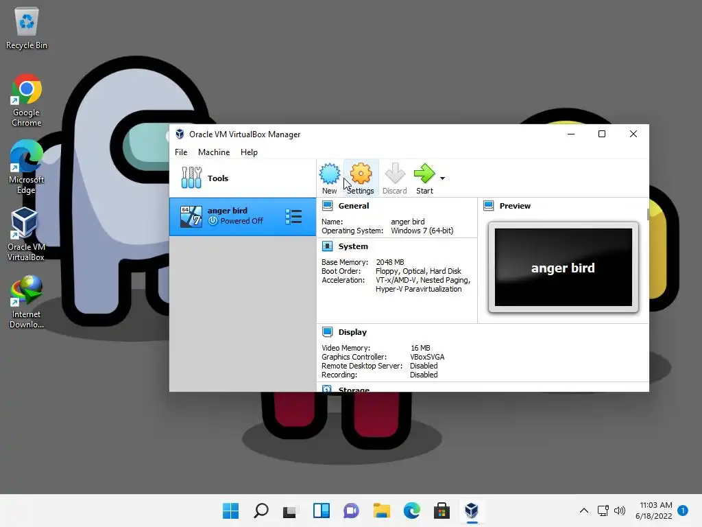Open Widgets on taskbar

pyautogui.click(x=321, y=511)
